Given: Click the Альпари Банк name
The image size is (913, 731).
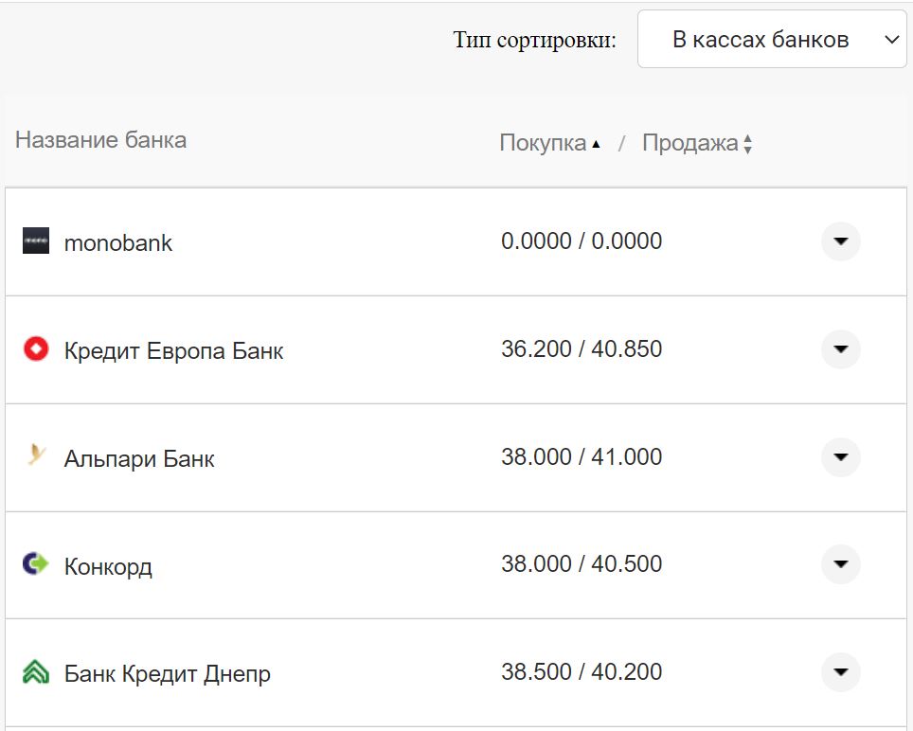Looking at the screenshot, I should 139,459.
